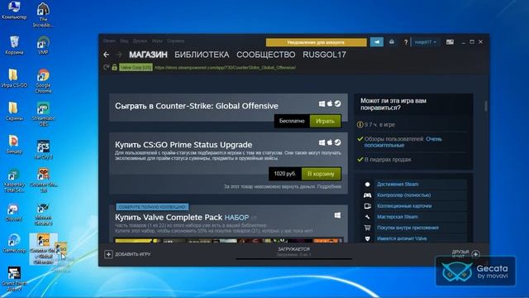Click the green padlock security icon

click(114, 67)
